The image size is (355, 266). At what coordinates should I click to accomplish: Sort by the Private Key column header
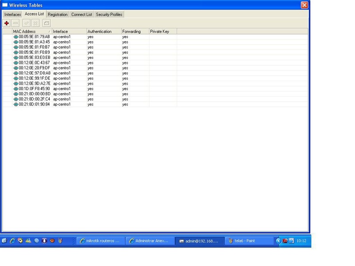coord(163,31)
